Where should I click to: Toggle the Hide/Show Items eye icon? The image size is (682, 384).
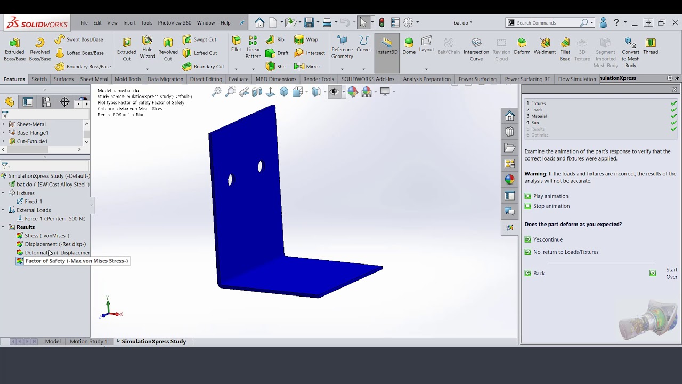click(x=334, y=92)
